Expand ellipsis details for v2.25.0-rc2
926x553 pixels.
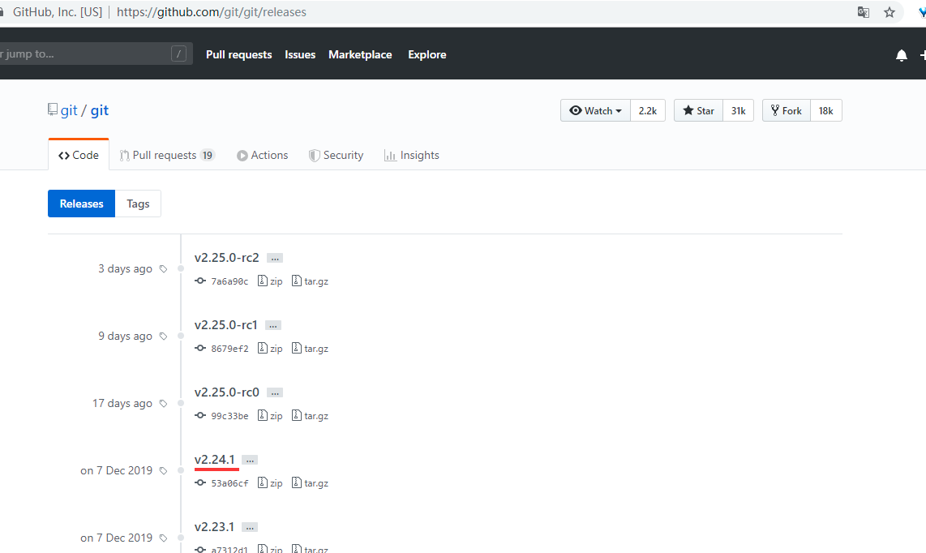coord(275,258)
